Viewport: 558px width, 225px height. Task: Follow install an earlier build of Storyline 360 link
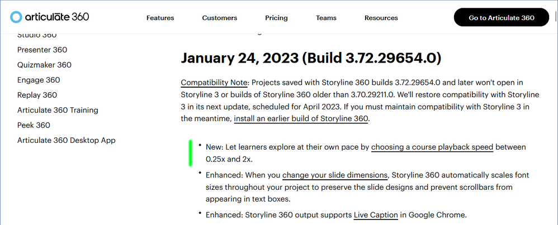pos(301,119)
